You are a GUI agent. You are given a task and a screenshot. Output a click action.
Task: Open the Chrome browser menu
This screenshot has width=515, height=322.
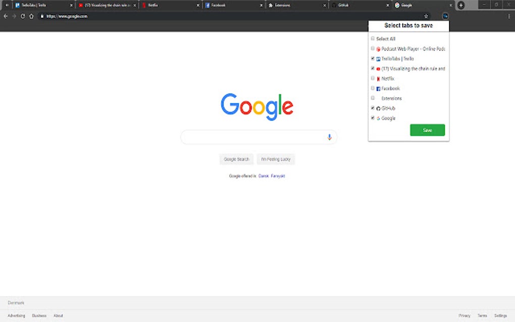click(x=509, y=16)
